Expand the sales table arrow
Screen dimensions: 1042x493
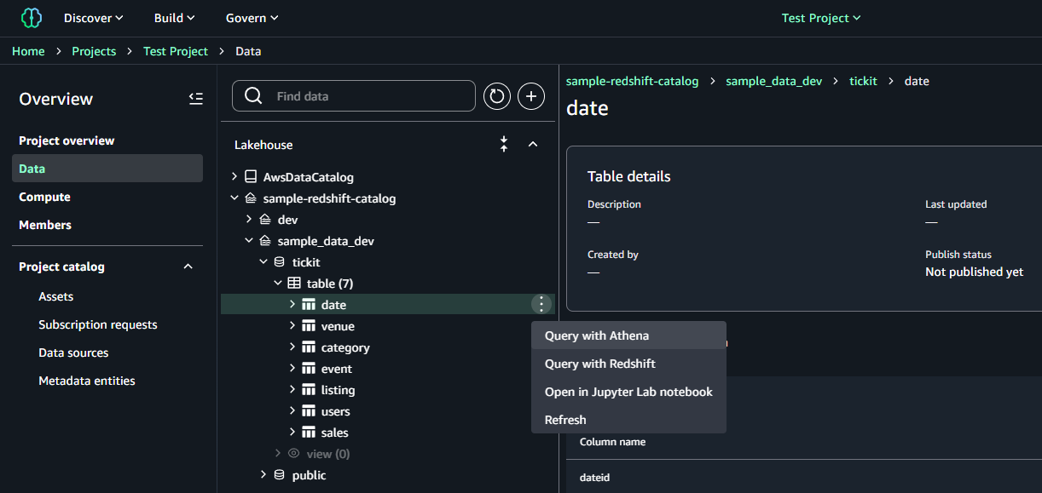click(292, 433)
